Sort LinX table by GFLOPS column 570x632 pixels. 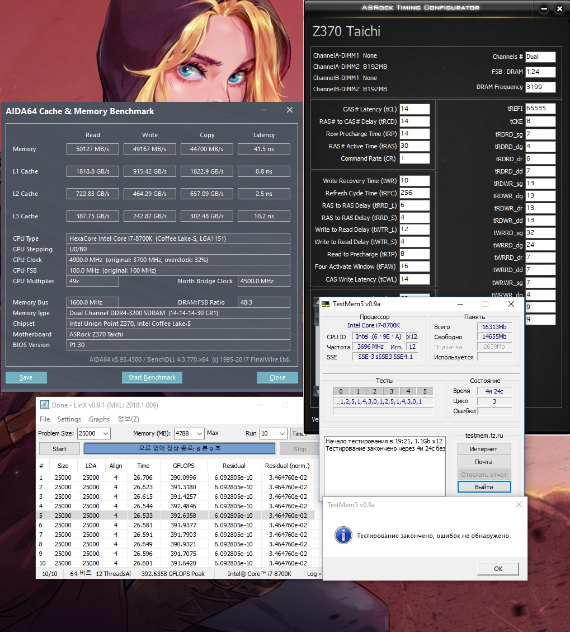pyautogui.click(x=183, y=466)
